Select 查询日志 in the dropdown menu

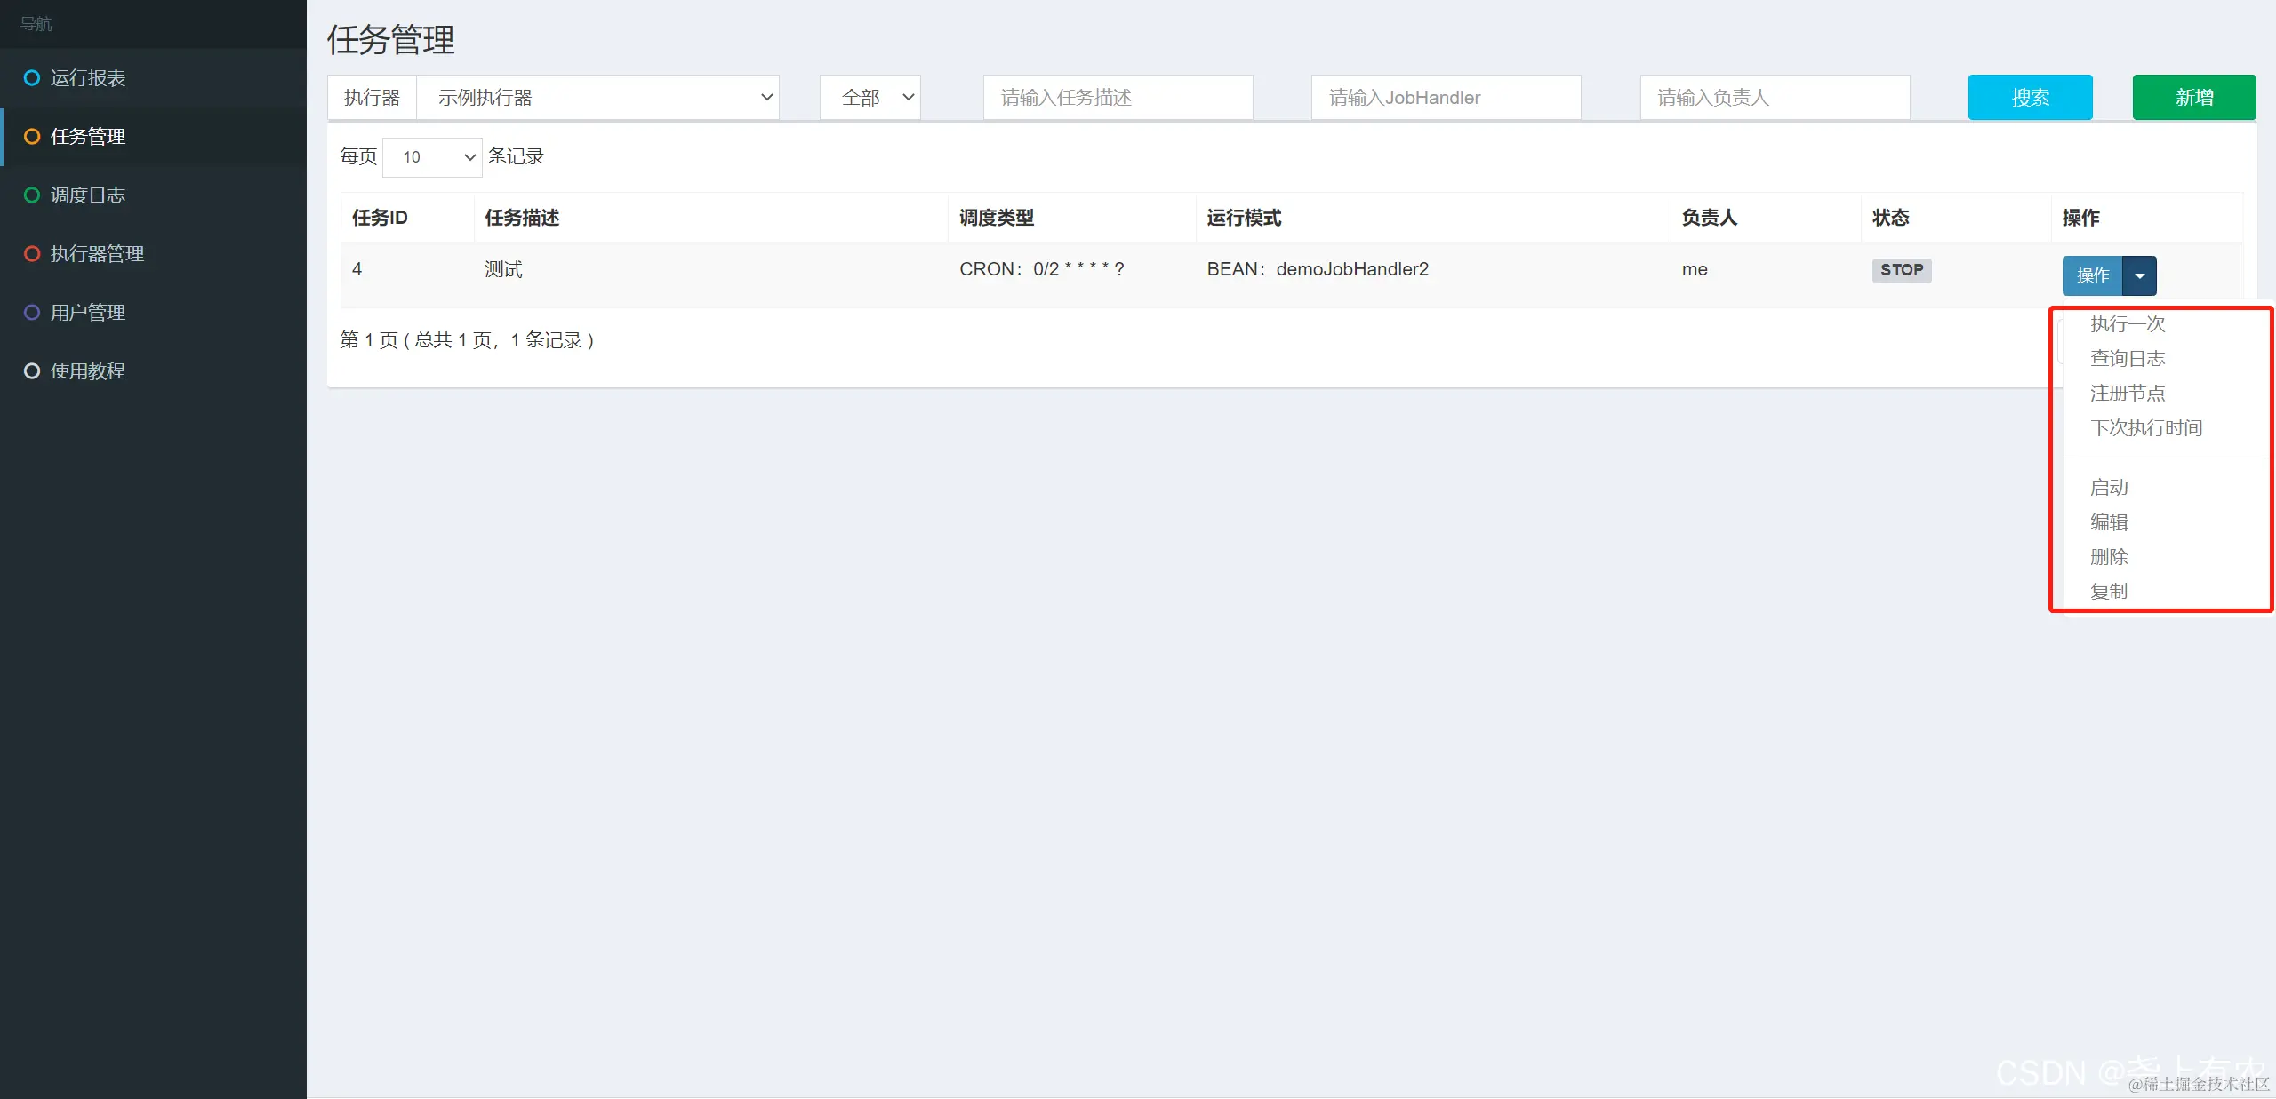[x=2127, y=358]
